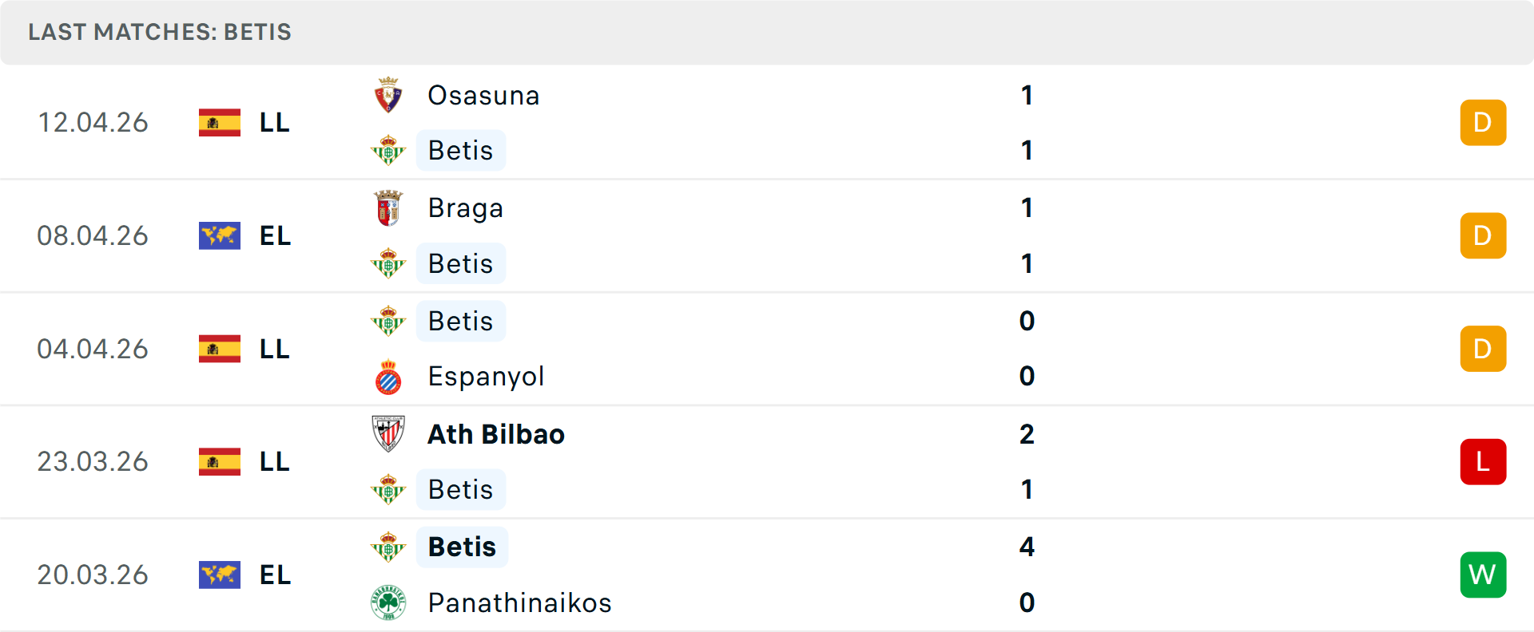Click the D badge for Espanyol match
This screenshot has height=632, width=1534.
(1483, 349)
